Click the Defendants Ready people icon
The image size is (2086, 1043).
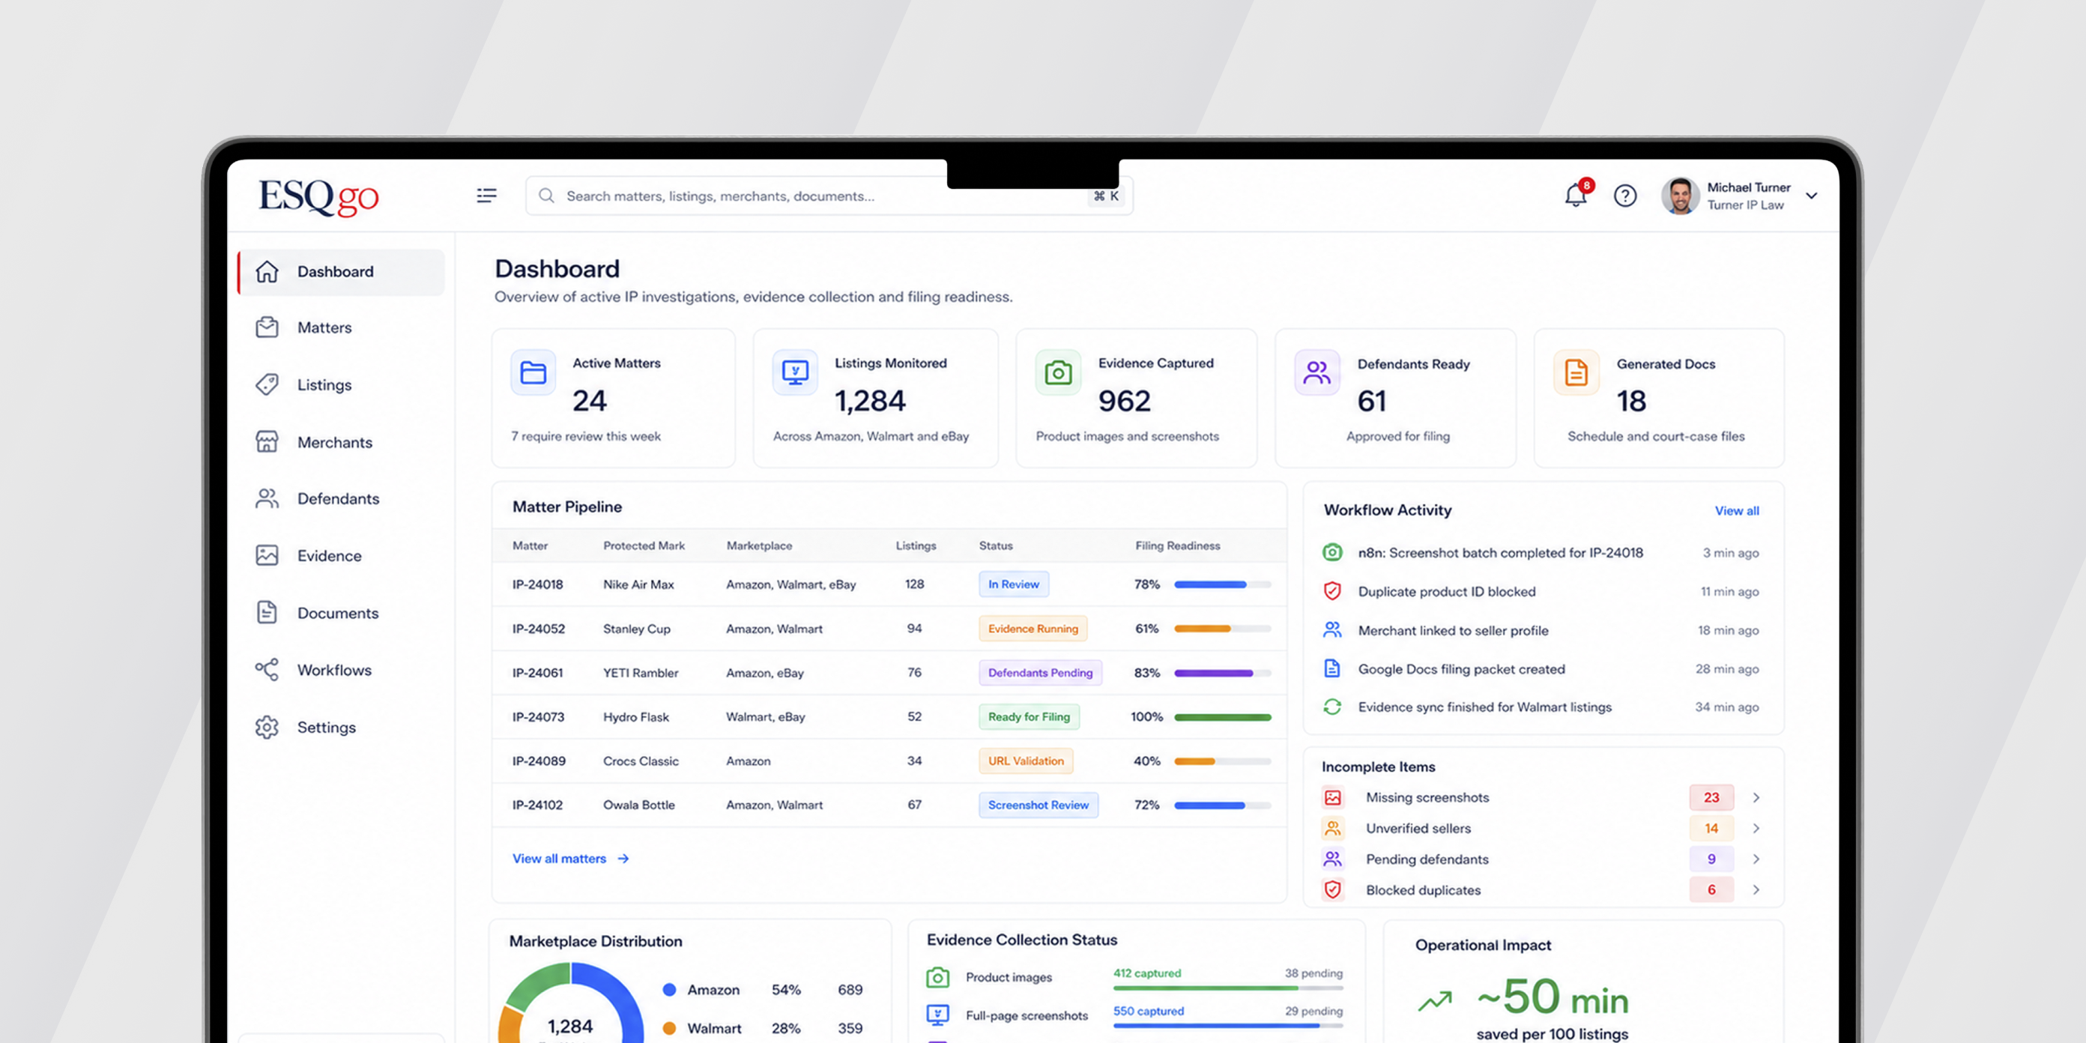[1317, 372]
